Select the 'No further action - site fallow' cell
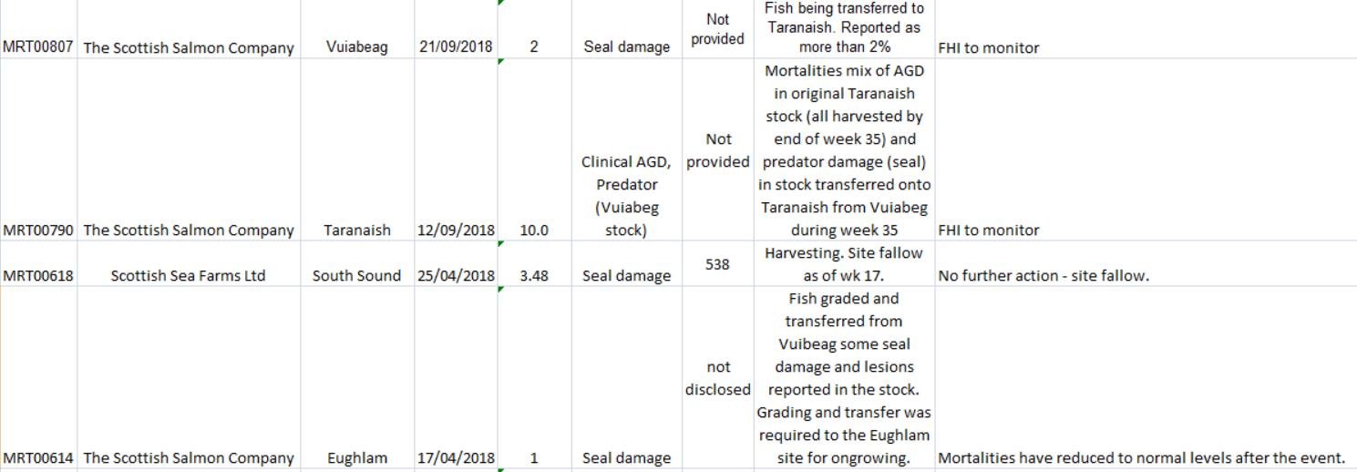Viewport: 1357px width, 472px height. (1043, 275)
